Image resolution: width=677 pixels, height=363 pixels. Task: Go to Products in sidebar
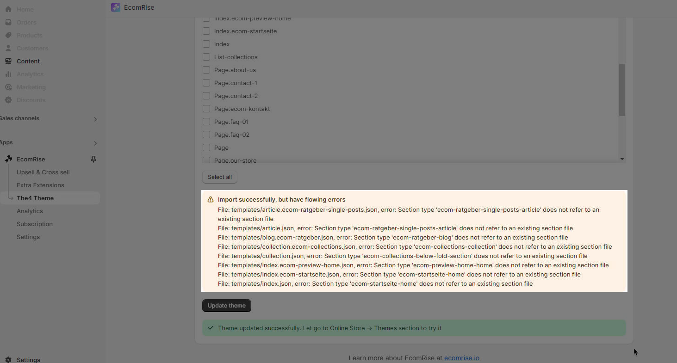(29, 35)
